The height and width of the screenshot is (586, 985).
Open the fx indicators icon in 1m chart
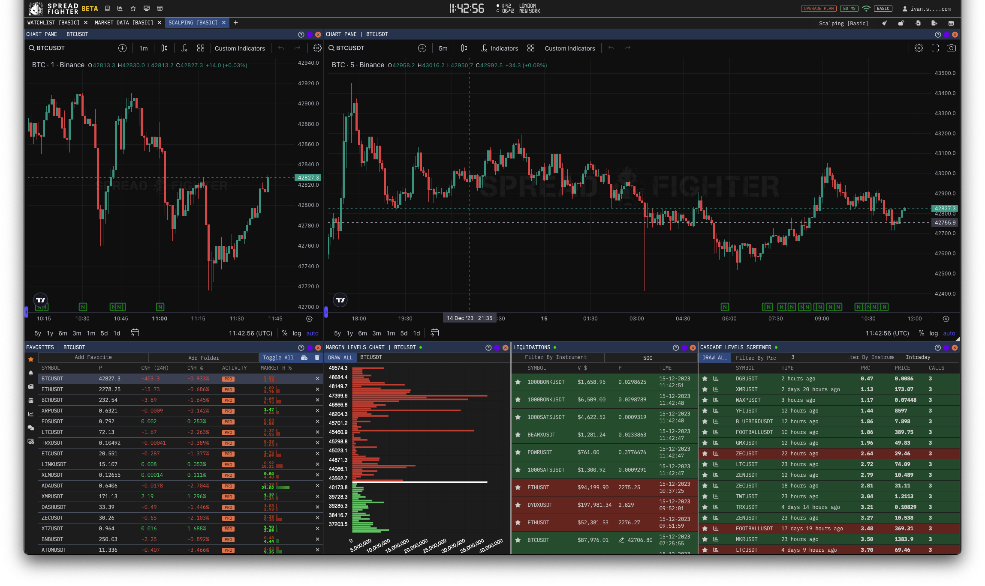coord(184,48)
